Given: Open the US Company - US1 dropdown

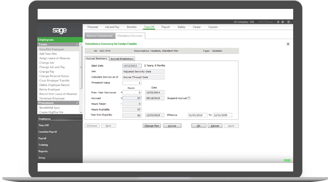Looking at the screenshot, I should [244, 22].
